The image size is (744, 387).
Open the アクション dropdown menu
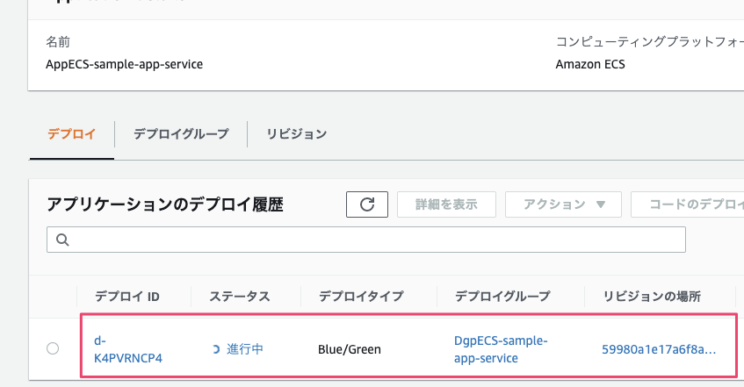564,204
